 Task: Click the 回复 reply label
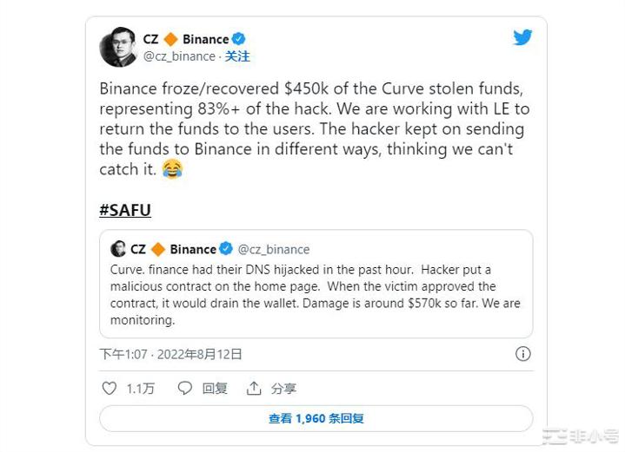tap(215, 389)
